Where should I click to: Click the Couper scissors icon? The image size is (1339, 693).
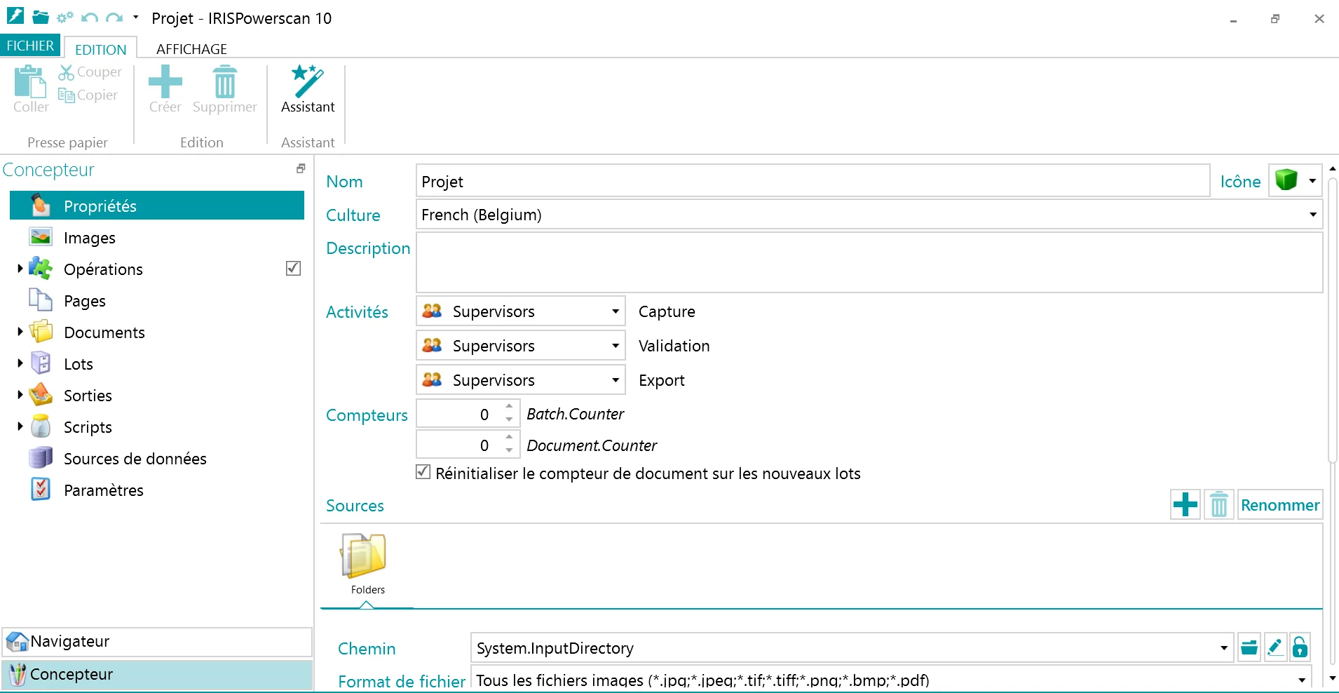click(66, 72)
